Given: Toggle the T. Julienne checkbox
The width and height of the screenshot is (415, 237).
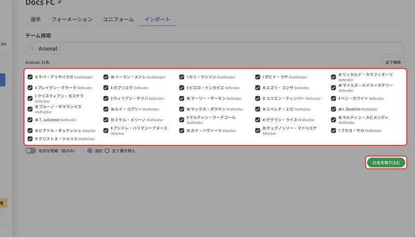Looking at the screenshot, I should click(30, 120).
